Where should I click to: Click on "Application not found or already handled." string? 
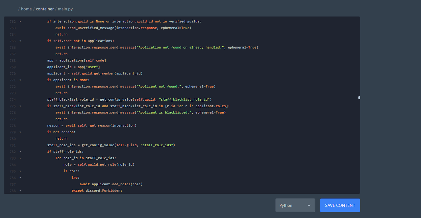click(180, 47)
